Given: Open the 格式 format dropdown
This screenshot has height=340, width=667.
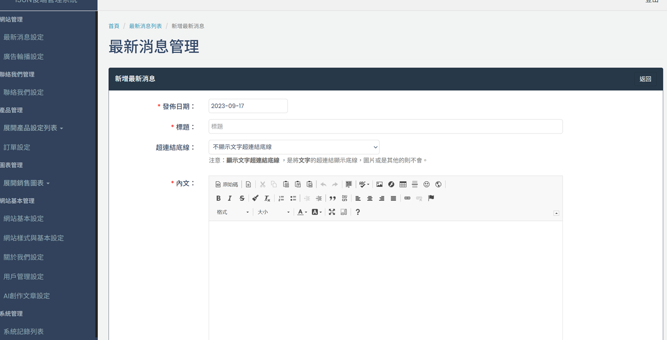Looking at the screenshot, I should 233,212.
